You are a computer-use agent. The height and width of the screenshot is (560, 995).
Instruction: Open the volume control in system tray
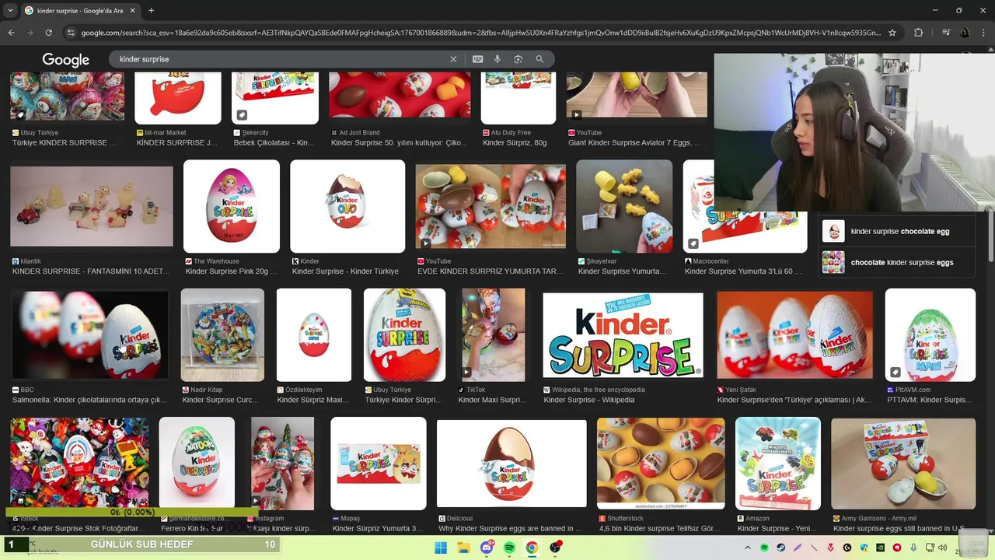943,548
